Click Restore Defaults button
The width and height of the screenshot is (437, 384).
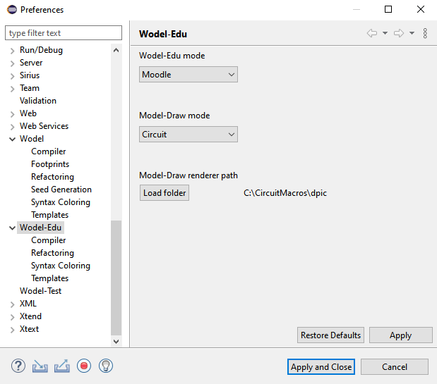point(330,335)
